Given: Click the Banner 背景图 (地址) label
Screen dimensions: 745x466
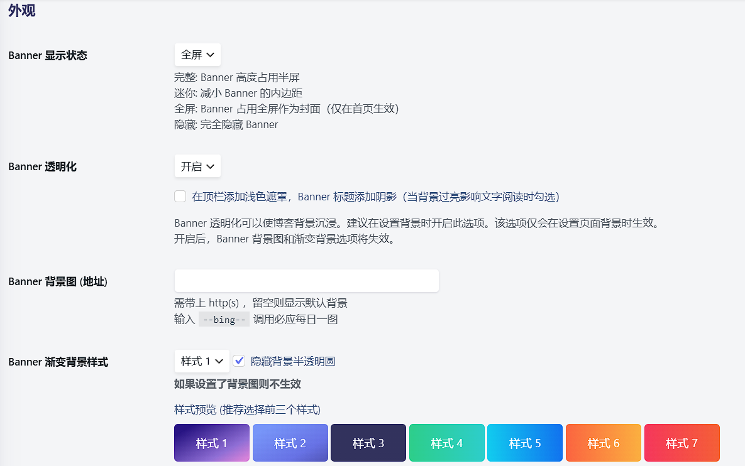Looking at the screenshot, I should 58,281.
